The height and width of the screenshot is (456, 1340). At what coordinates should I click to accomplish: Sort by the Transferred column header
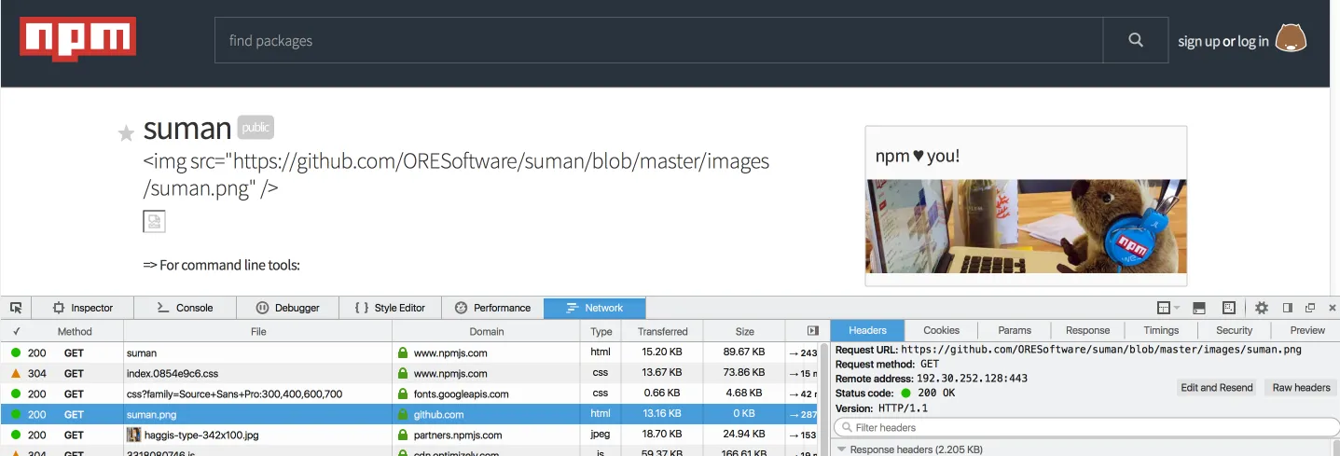(662, 331)
